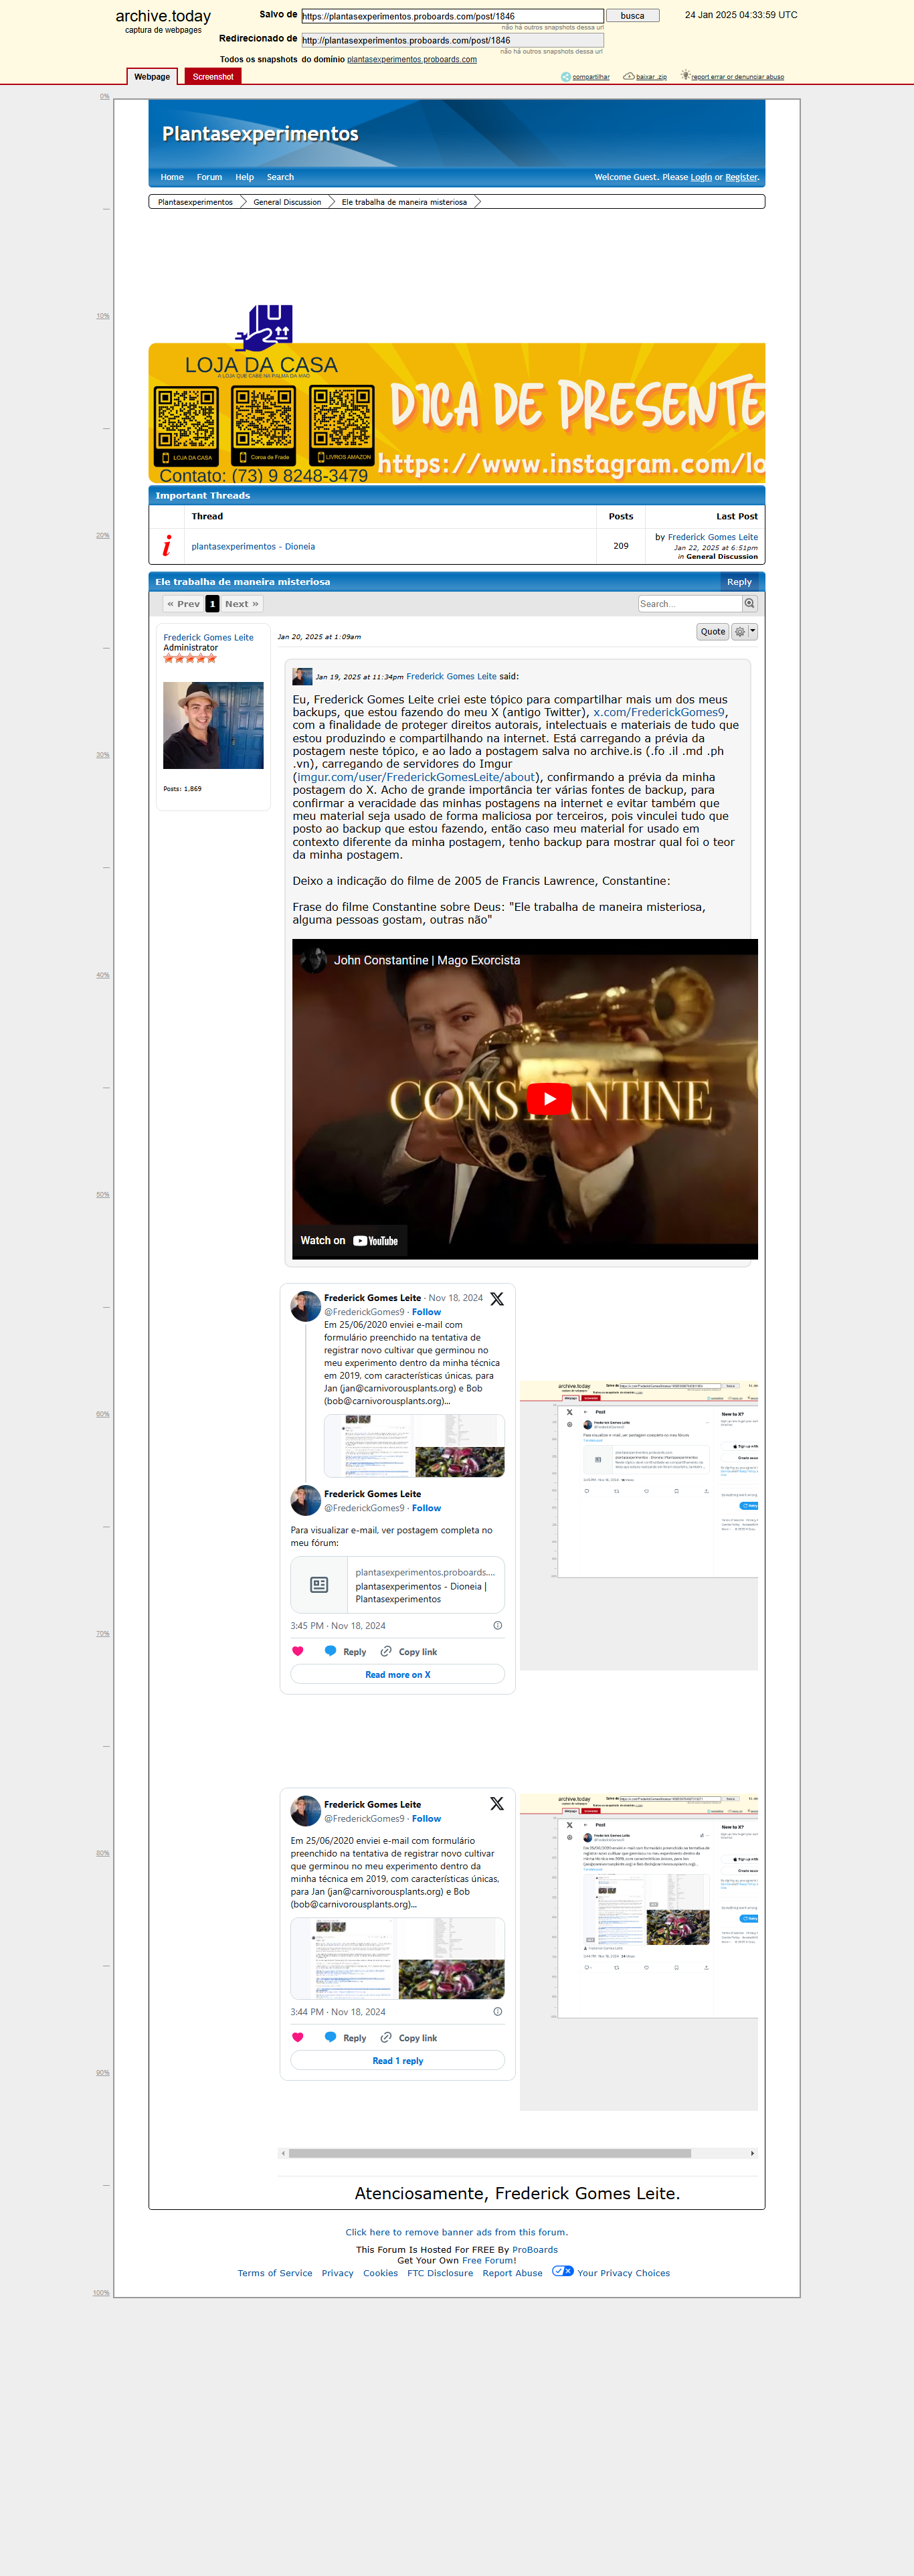The height and width of the screenshot is (2576, 914).
Task: Open General Discussion breadcrumb
Action: click(x=287, y=202)
